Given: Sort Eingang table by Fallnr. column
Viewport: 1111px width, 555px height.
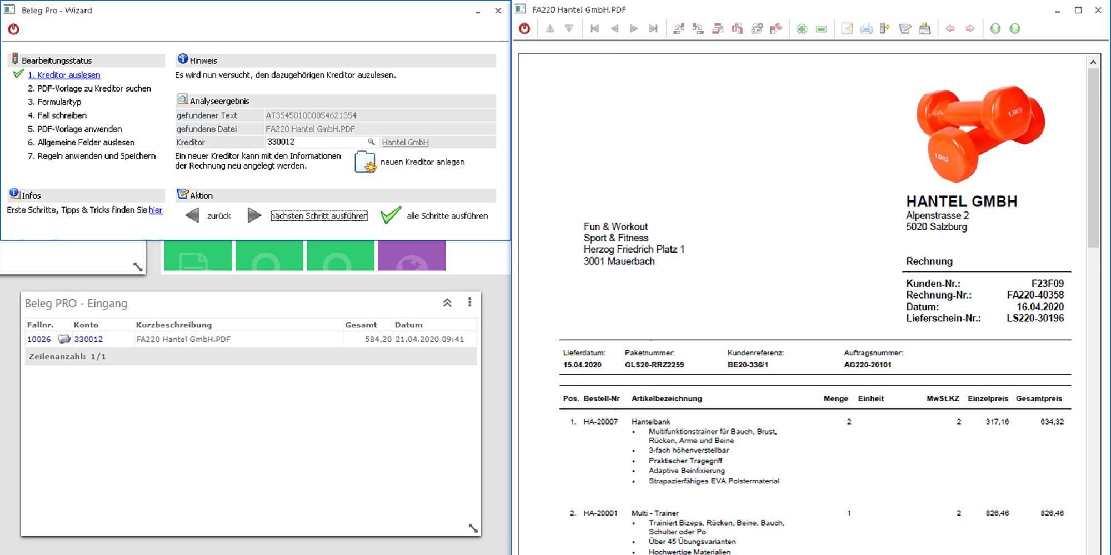Looking at the screenshot, I should click(40, 325).
